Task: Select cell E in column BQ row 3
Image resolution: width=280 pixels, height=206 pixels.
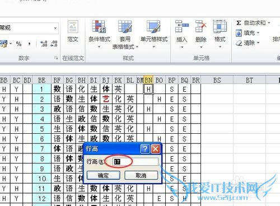Action: [184, 109]
